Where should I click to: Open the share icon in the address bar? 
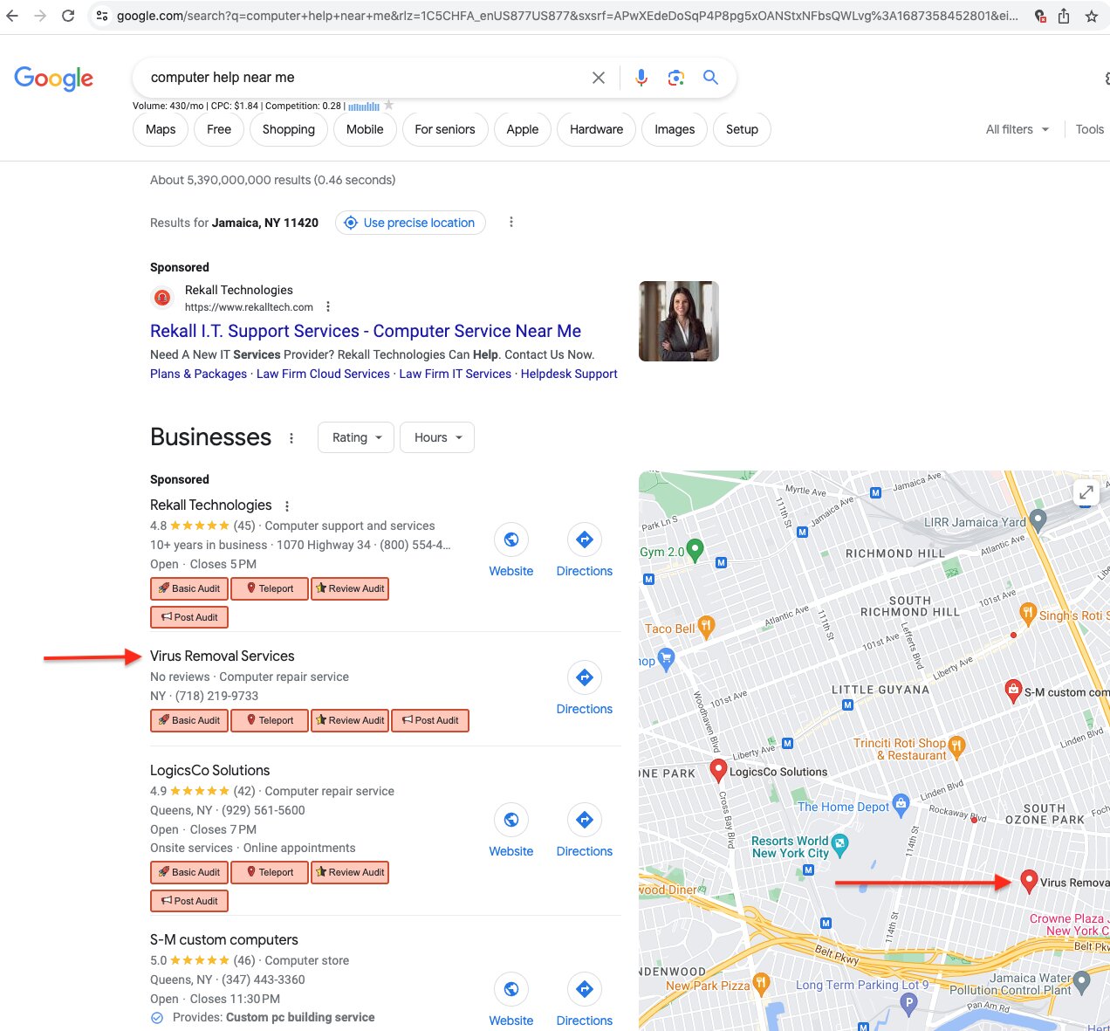pyautogui.click(x=1064, y=16)
